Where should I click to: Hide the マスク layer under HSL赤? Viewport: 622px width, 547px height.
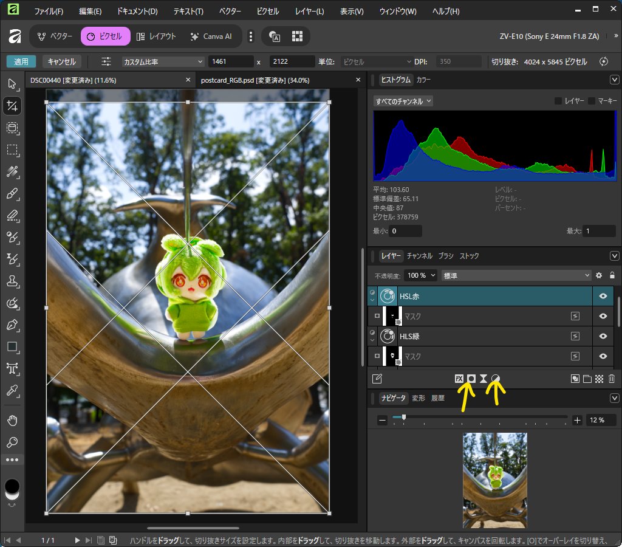coord(603,316)
